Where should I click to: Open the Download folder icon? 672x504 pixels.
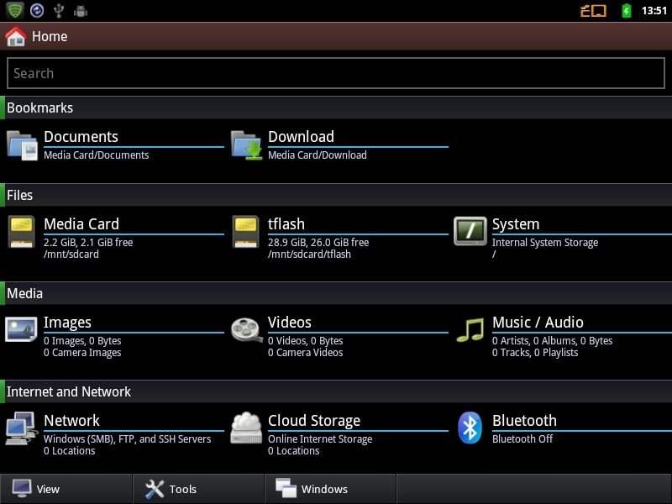[246, 145]
